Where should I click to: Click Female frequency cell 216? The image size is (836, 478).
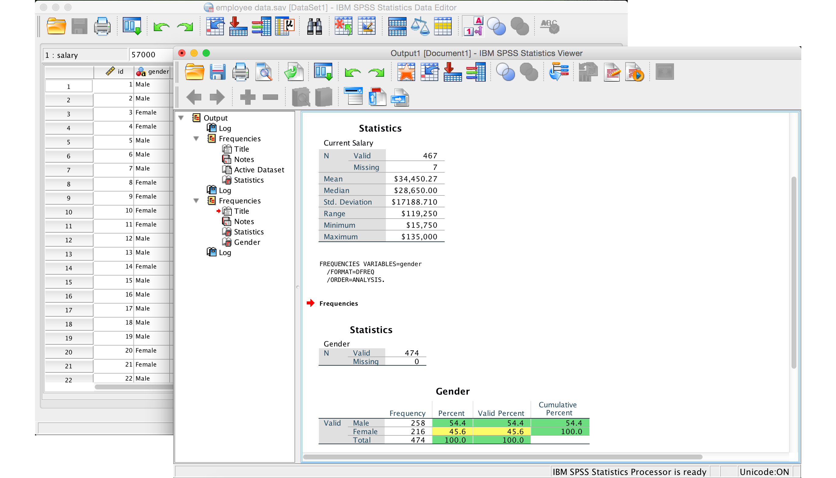click(x=408, y=431)
